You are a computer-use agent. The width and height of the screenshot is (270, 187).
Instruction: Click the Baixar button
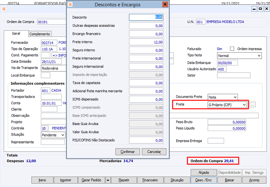click(x=230, y=180)
